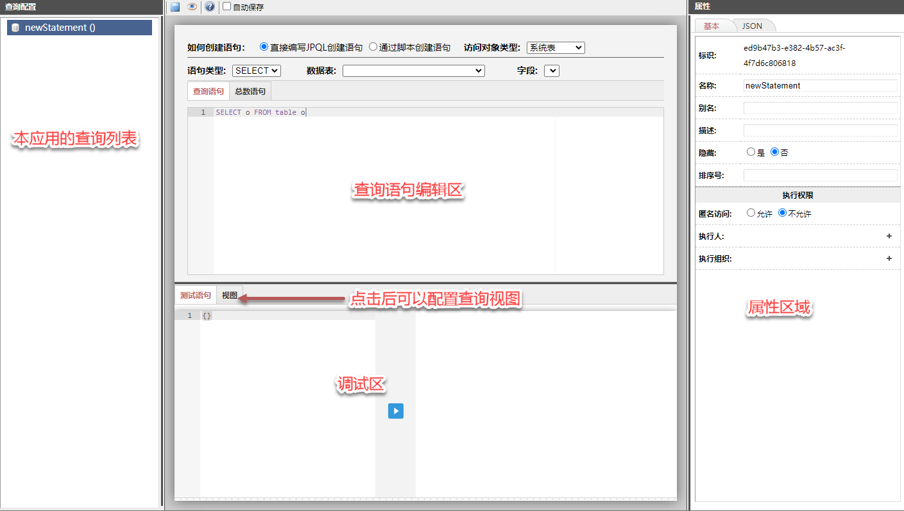Click the database icon of newStatement
This screenshot has width=904, height=511.
pos(15,28)
